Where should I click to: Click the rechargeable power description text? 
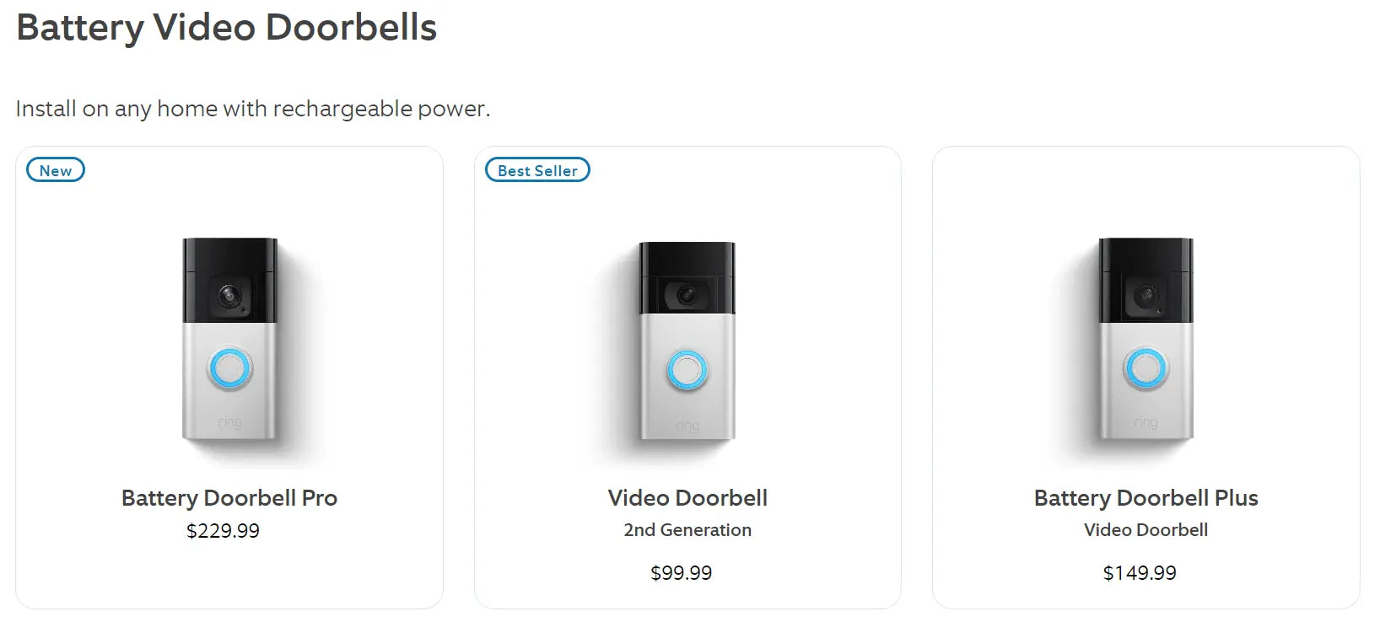tap(252, 108)
